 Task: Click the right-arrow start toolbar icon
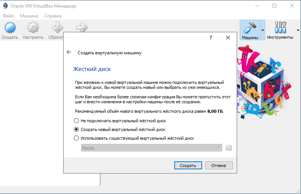[x=82, y=27]
